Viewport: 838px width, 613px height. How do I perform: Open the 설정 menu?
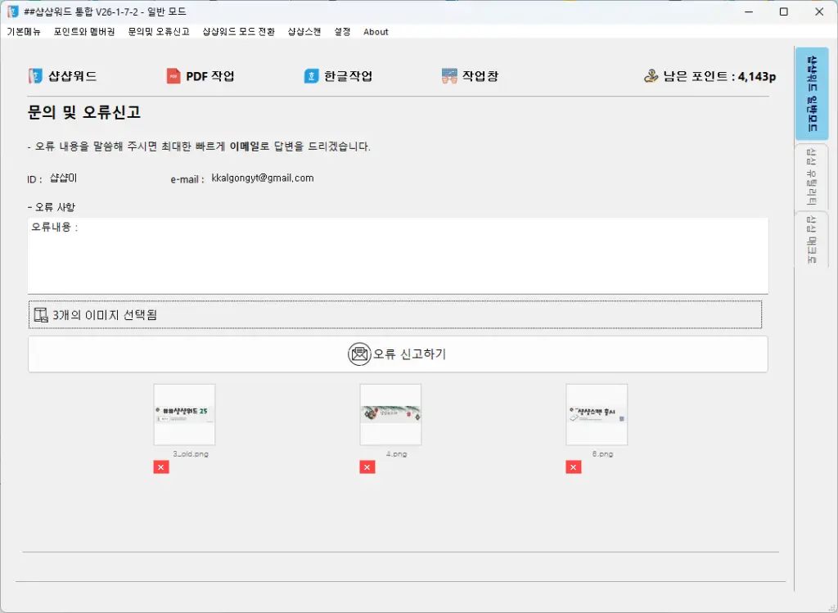tap(342, 32)
